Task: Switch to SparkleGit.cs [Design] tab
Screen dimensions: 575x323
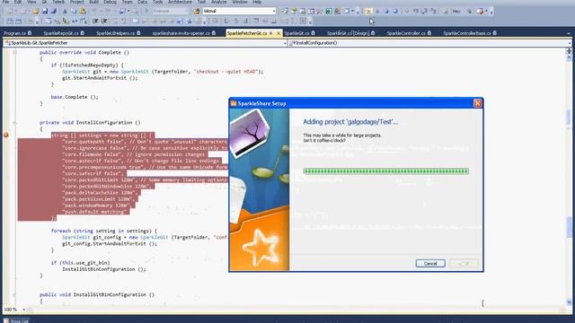Action: [x=350, y=33]
